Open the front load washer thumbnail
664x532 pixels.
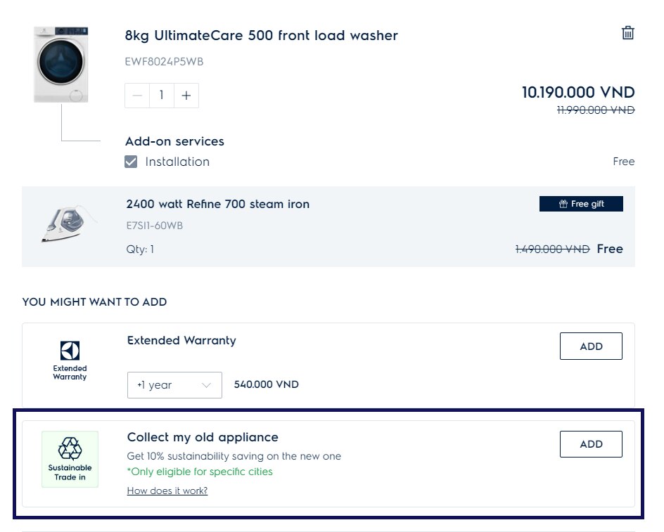tap(61, 65)
